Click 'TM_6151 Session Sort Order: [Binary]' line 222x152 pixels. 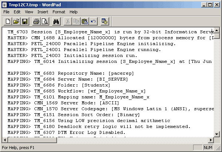74,115
